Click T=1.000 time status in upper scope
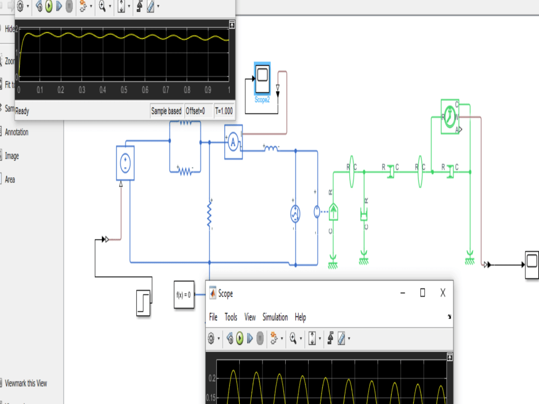This screenshot has height=404, width=539. pos(224,111)
